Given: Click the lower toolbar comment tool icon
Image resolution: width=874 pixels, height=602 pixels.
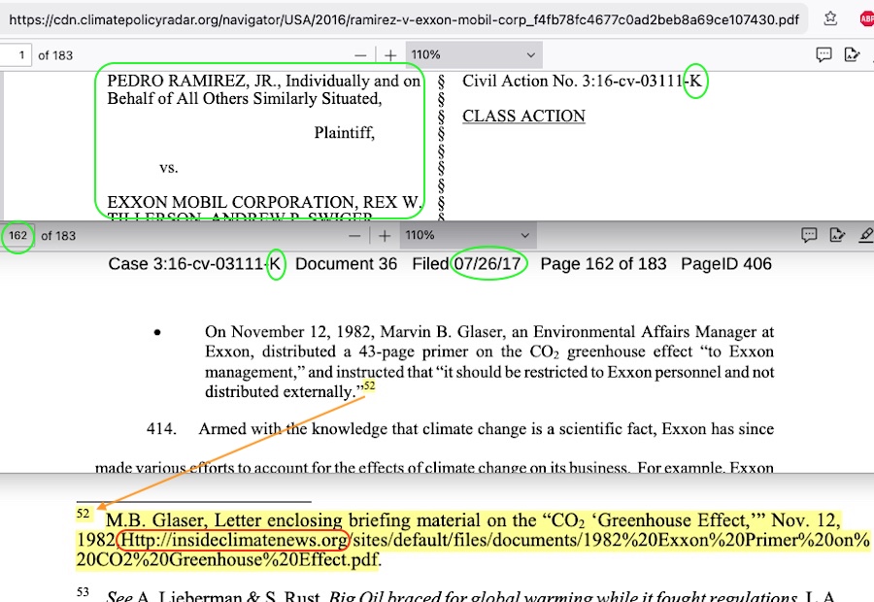Looking at the screenshot, I should coord(809,235).
